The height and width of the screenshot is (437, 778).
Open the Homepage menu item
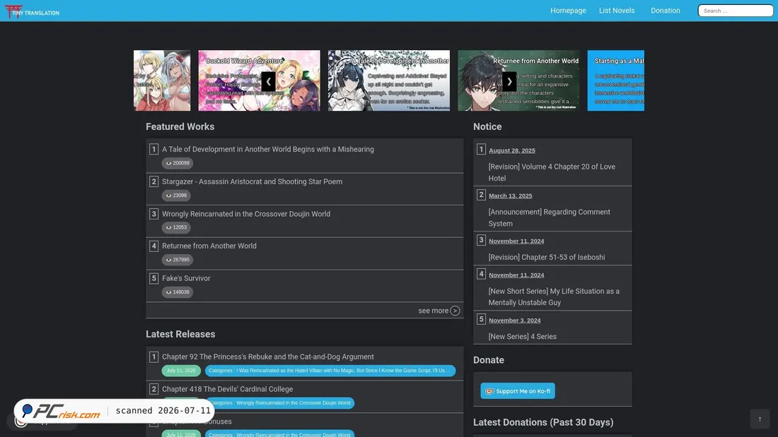click(568, 11)
